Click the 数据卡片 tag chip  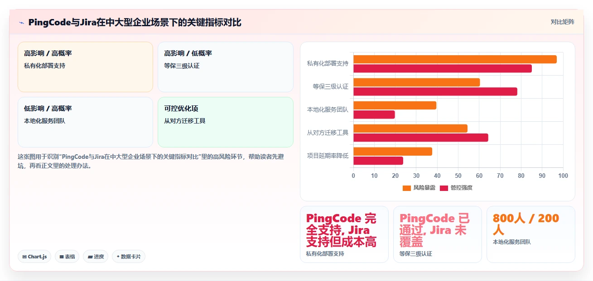click(129, 257)
